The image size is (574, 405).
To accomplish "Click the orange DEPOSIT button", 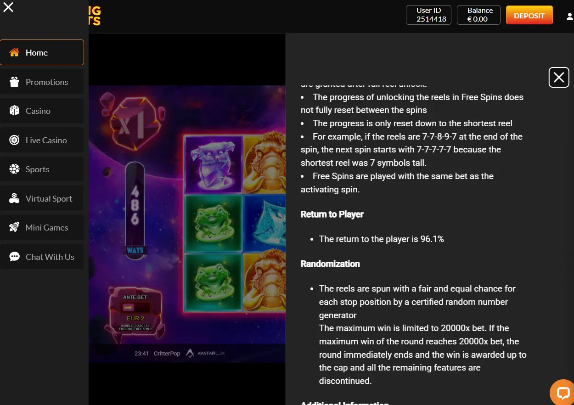I will coord(529,15).
